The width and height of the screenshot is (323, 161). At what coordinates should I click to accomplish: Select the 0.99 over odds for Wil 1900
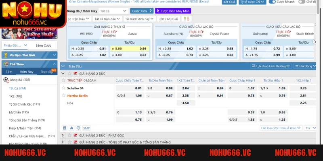(x=143, y=49)
